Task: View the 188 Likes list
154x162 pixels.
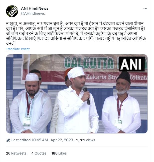Action: [59, 153]
